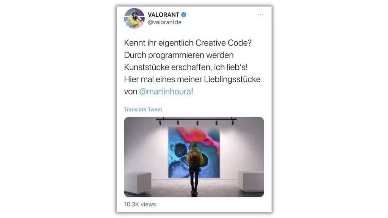Open the @martinhoura mention link
388x218 pixels.
(x=165, y=92)
